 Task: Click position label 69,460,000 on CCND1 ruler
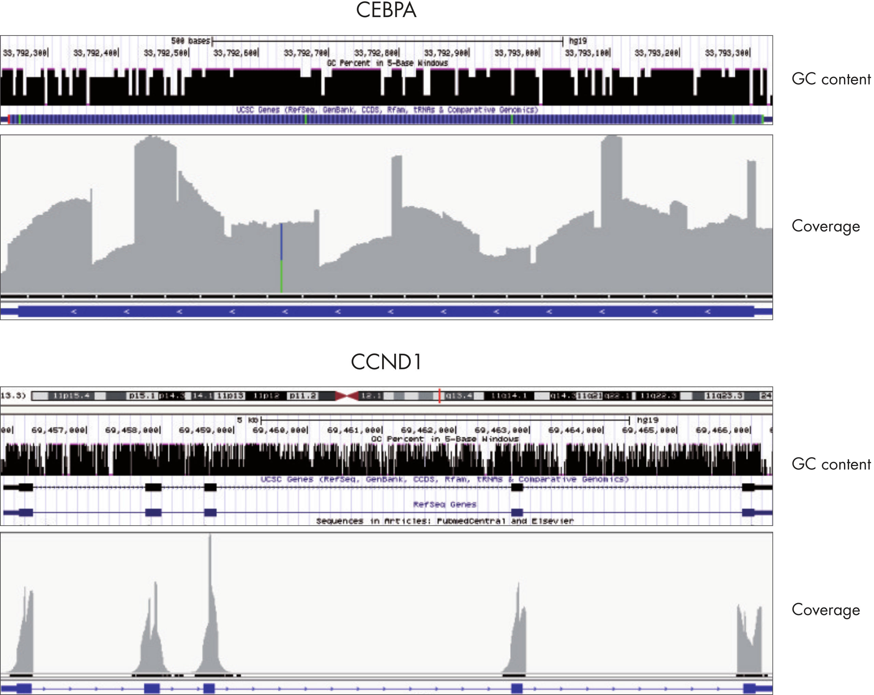click(x=280, y=430)
